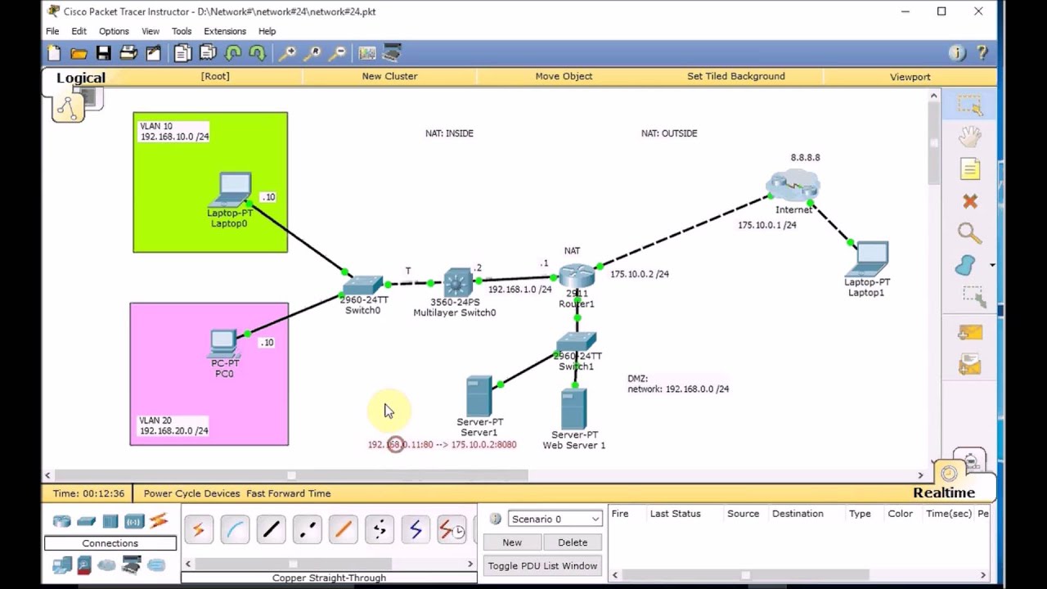Screen dimensions: 1047x589
Task: Open the View menu
Action: coord(151,31)
